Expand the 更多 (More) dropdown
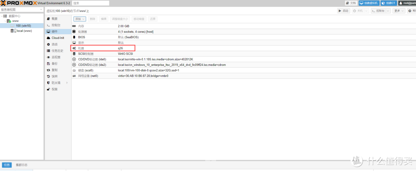This screenshot has width=416, height=171. coord(398,11)
